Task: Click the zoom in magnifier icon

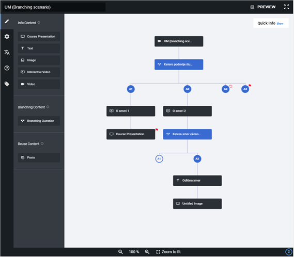Action: pyautogui.click(x=147, y=252)
